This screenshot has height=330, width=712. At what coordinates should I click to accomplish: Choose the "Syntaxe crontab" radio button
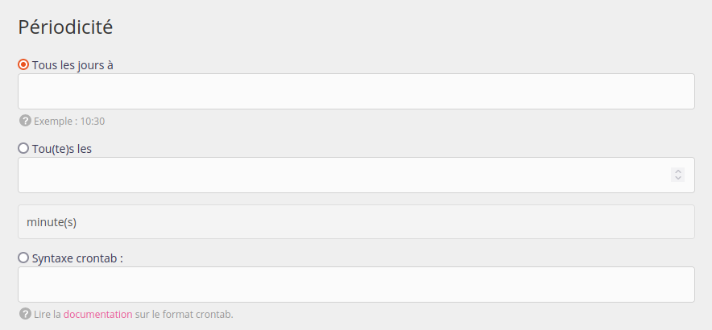pos(23,258)
